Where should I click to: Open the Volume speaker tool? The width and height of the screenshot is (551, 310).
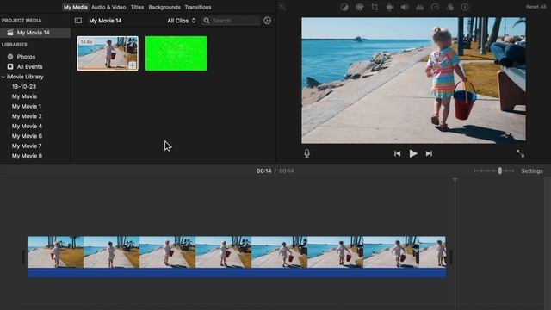tap(405, 7)
